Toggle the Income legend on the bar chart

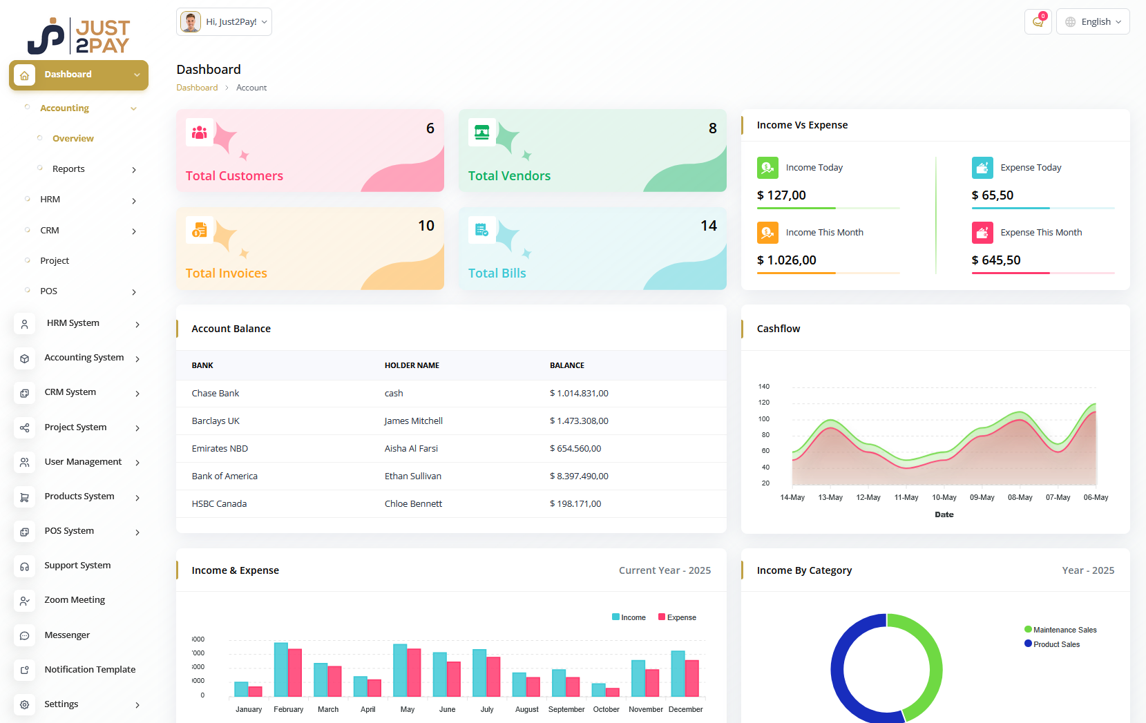628,617
